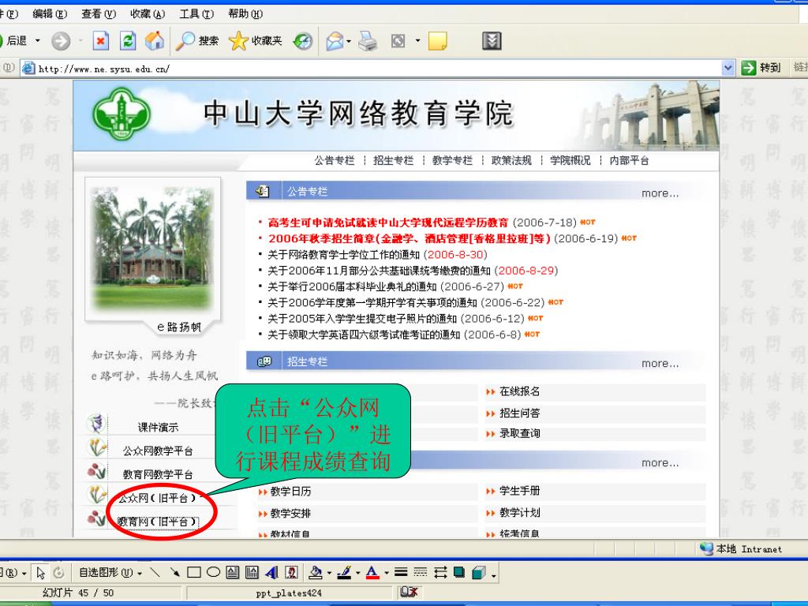Open the 工具(T) menu
The image size is (808, 606).
tap(196, 14)
